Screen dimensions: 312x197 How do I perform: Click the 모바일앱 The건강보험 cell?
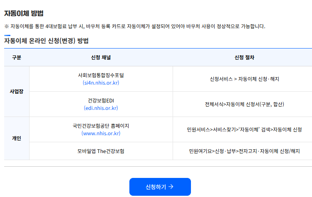(x=101, y=151)
